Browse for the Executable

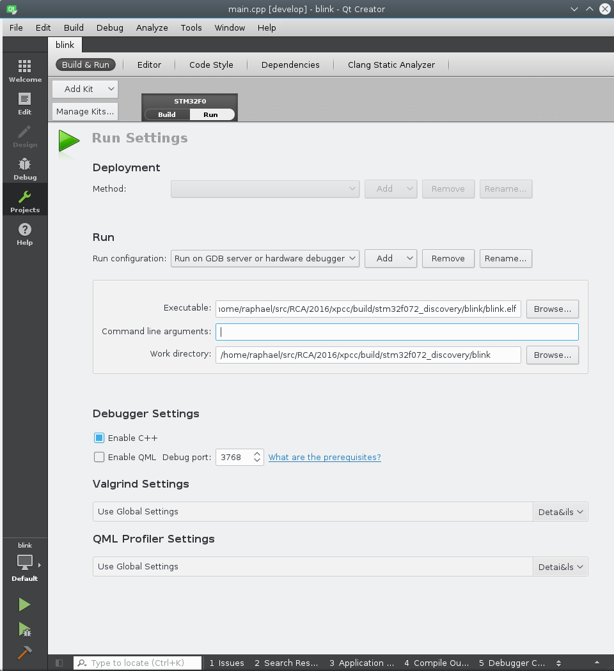(x=553, y=309)
